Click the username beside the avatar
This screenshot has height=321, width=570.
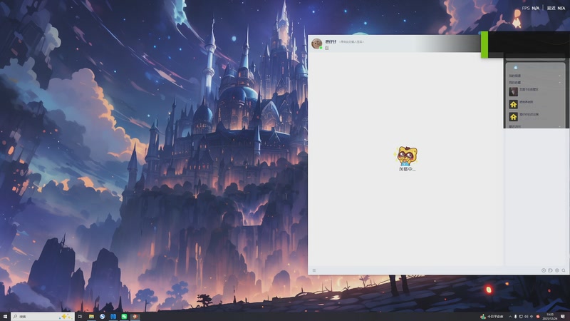tap(331, 42)
